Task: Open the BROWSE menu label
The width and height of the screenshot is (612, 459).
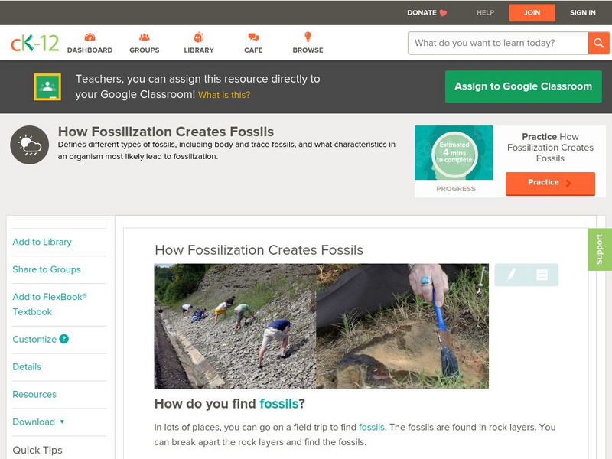Action: tap(308, 50)
